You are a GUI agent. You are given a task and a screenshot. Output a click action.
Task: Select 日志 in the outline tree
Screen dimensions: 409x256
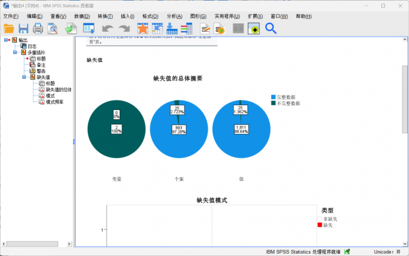(32, 46)
